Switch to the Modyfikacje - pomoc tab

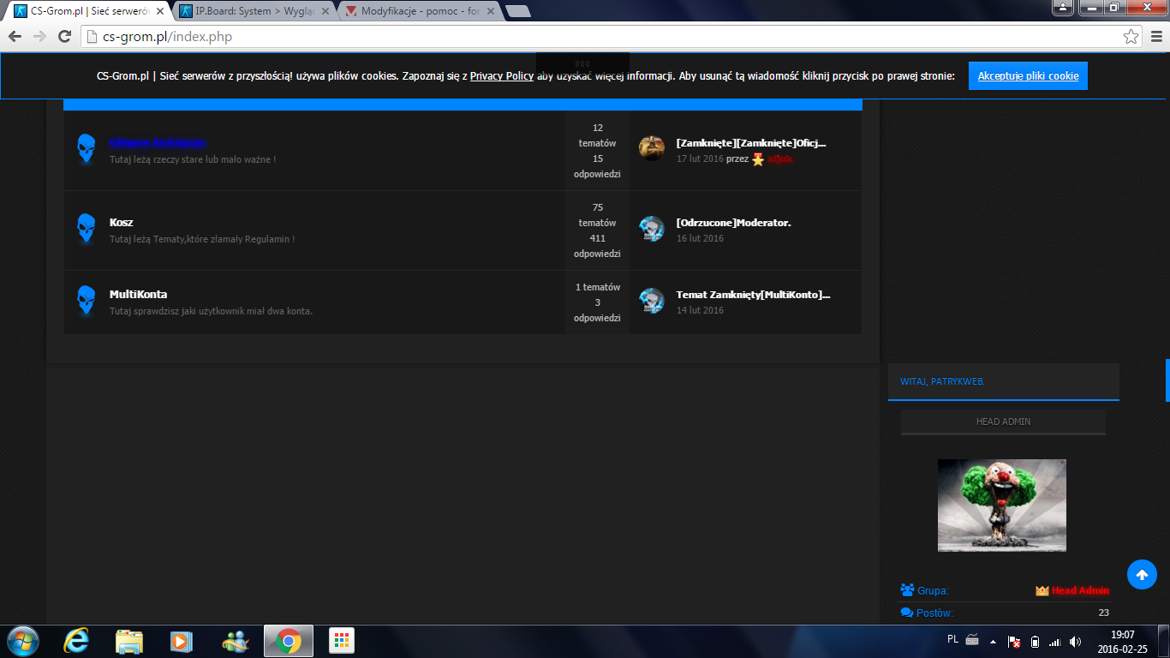click(420, 11)
